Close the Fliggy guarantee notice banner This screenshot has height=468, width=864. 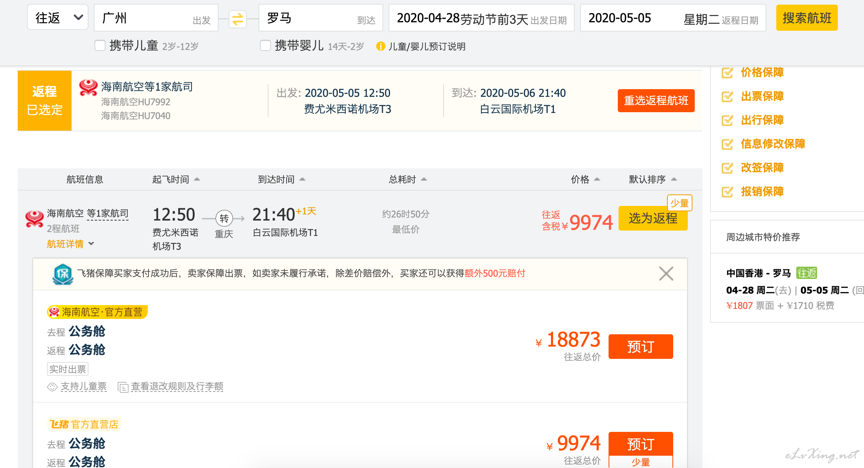pos(666,274)
